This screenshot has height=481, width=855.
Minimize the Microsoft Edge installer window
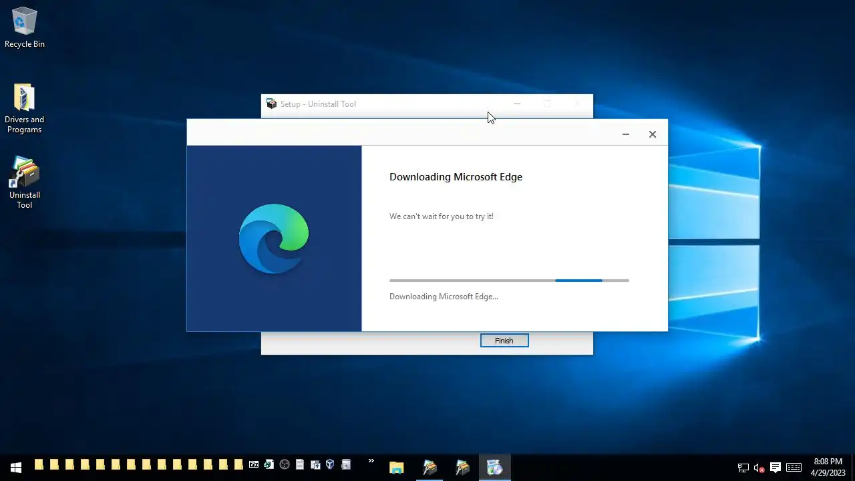coord(626,134)
